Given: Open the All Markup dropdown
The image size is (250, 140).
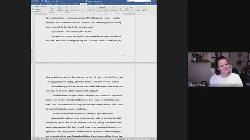Looking at the screenshot, I should (x=104, y=7).
